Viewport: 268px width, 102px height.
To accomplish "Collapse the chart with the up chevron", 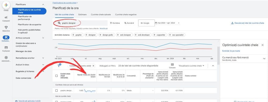I will click(213, 66).
